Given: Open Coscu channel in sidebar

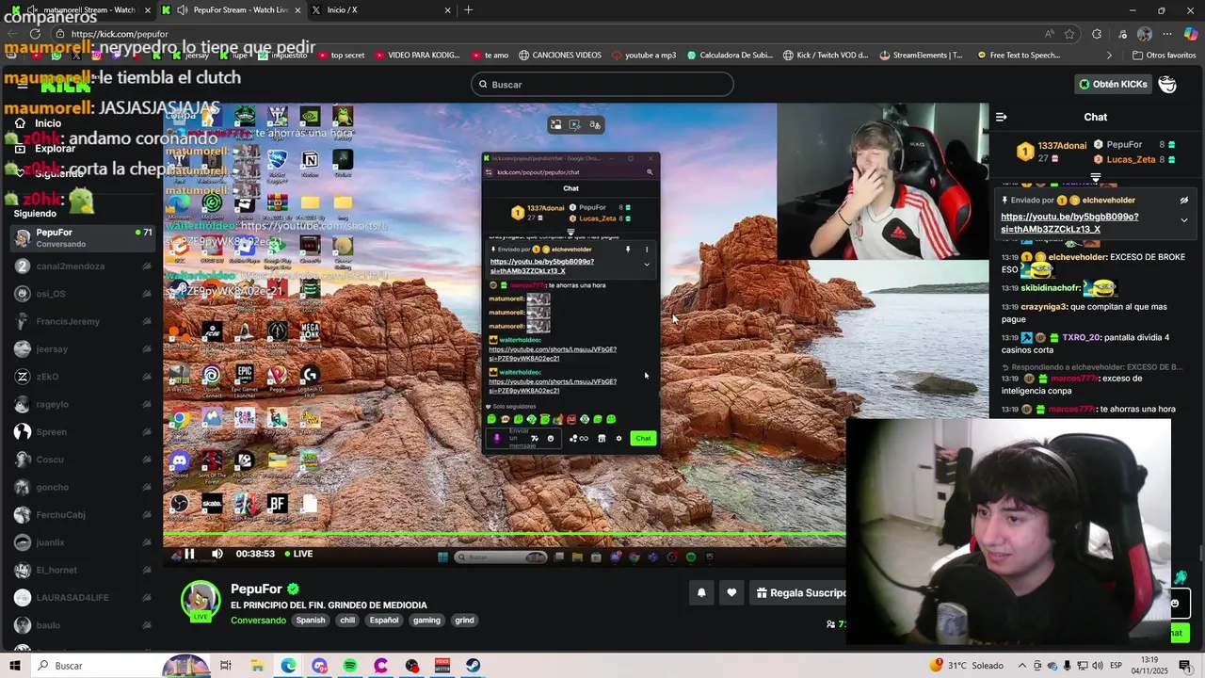Looking at the screenshot, I should [x=82, y=460].
